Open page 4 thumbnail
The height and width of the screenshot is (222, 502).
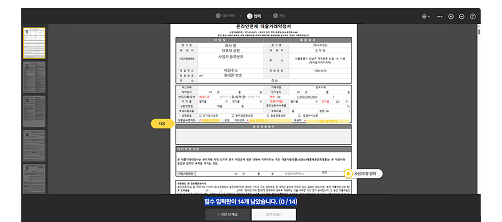click(x=34, y=146)
